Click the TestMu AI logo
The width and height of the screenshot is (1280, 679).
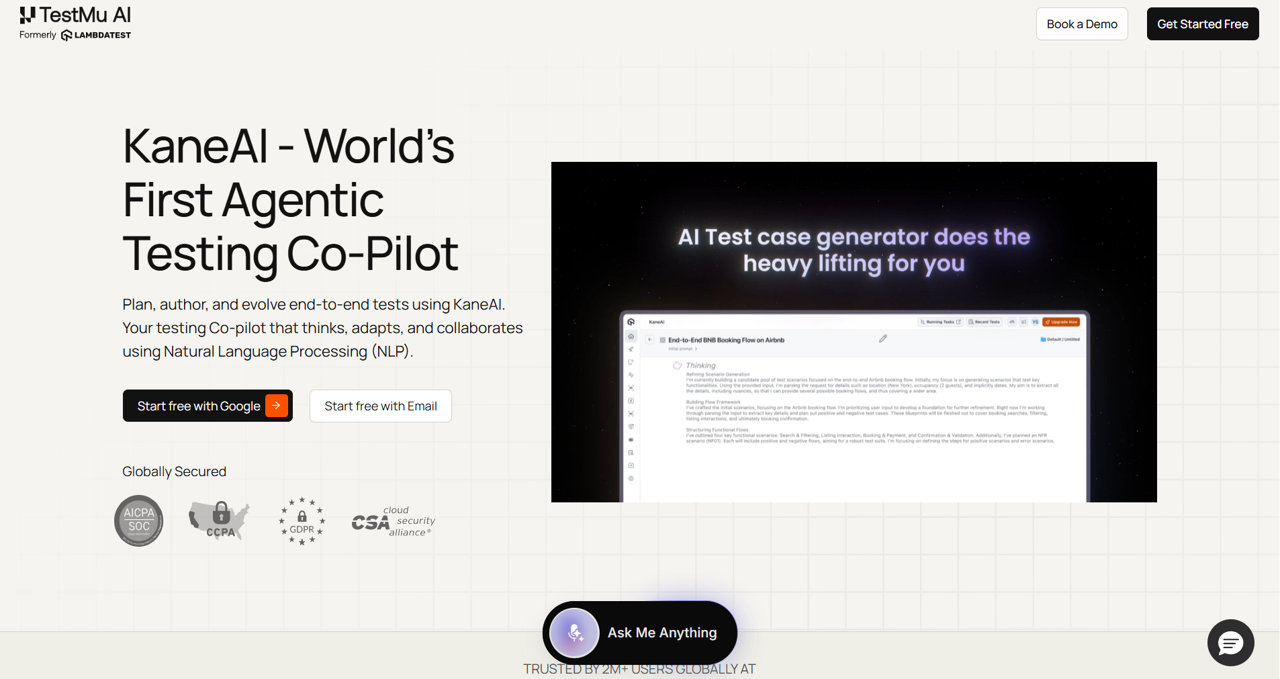(x=75, y=15)
